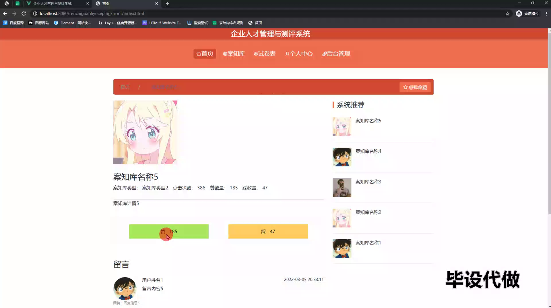This screenshot has width=551, height=308.
Task: Open 试卷表 in the navigation menu
Action: pyautogui.click(x=265, y=54)
